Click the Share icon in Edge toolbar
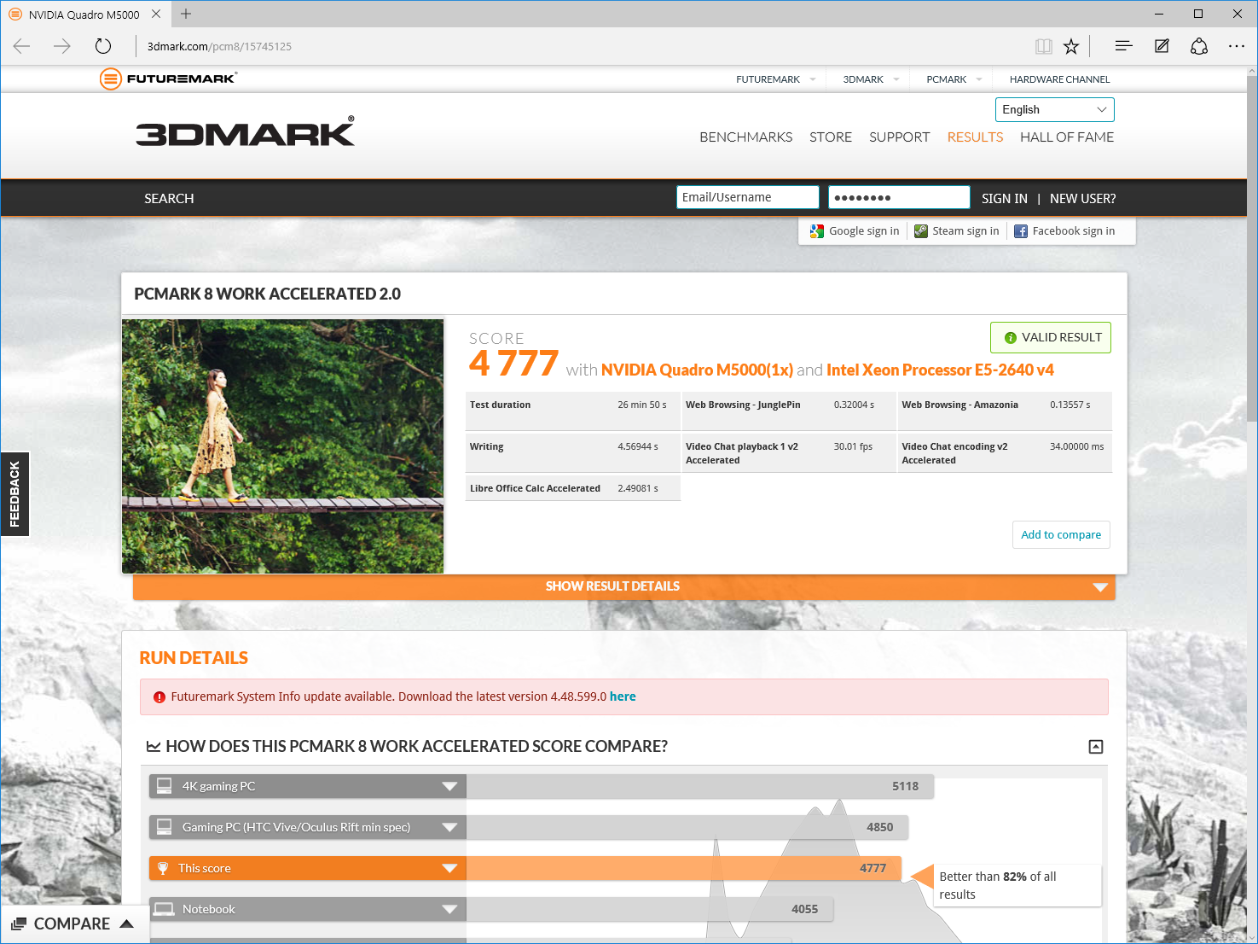1258x944 pixels. tap(1199, 46)
